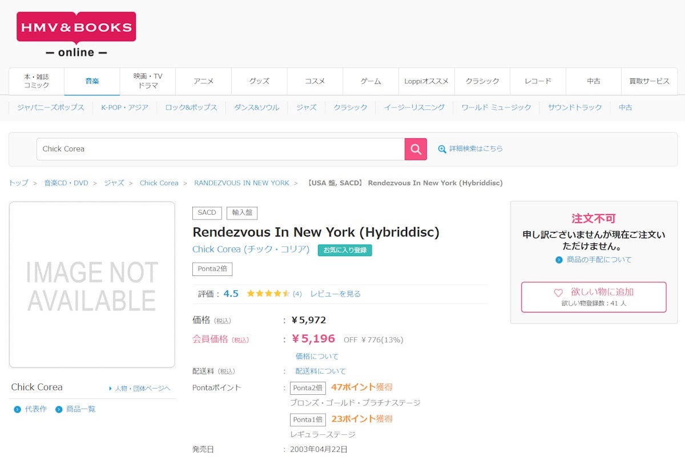Click the HMV&BOOKS online logo
This screenshot has height=464, width=685.
(76, 35)
